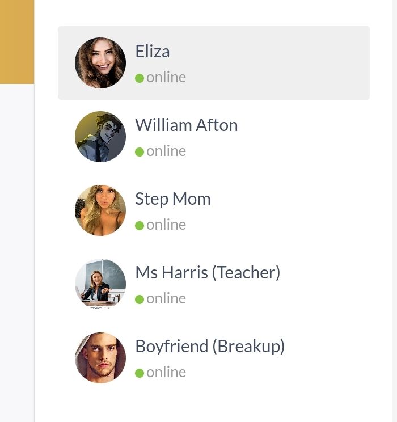Click the green online dot for William Afton
The width and height of the screenshot is (397, 422).
tap(140, 152)
